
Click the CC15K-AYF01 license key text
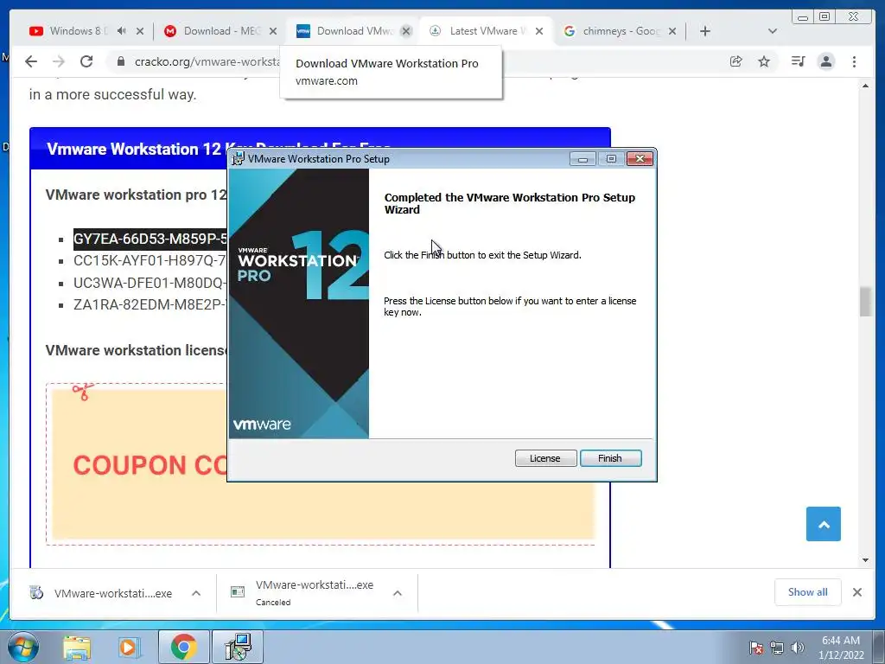(150, 261)
